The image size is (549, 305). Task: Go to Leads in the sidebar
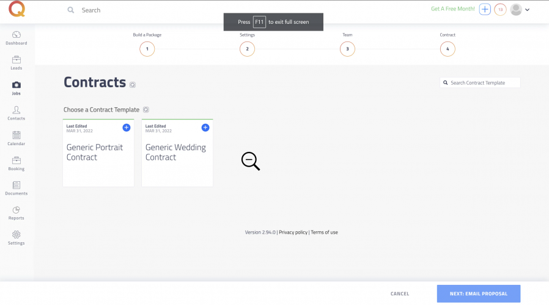point(17,63)
